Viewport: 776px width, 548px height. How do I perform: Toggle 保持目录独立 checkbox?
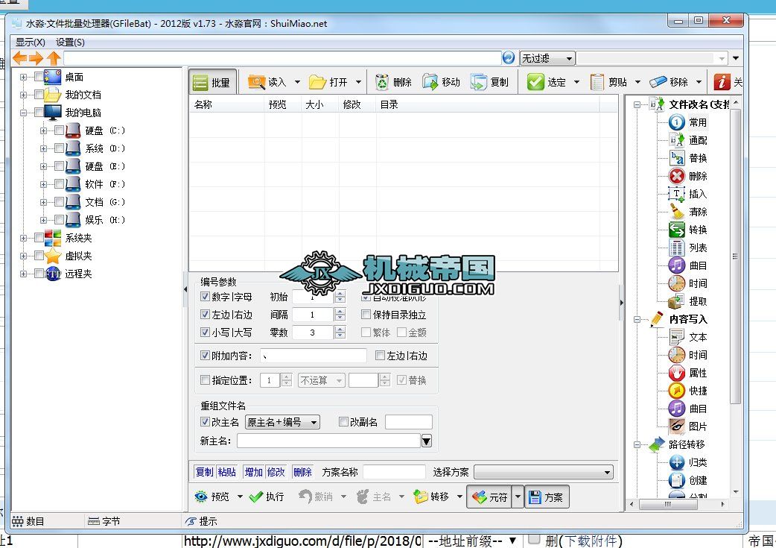pos(366,314)
